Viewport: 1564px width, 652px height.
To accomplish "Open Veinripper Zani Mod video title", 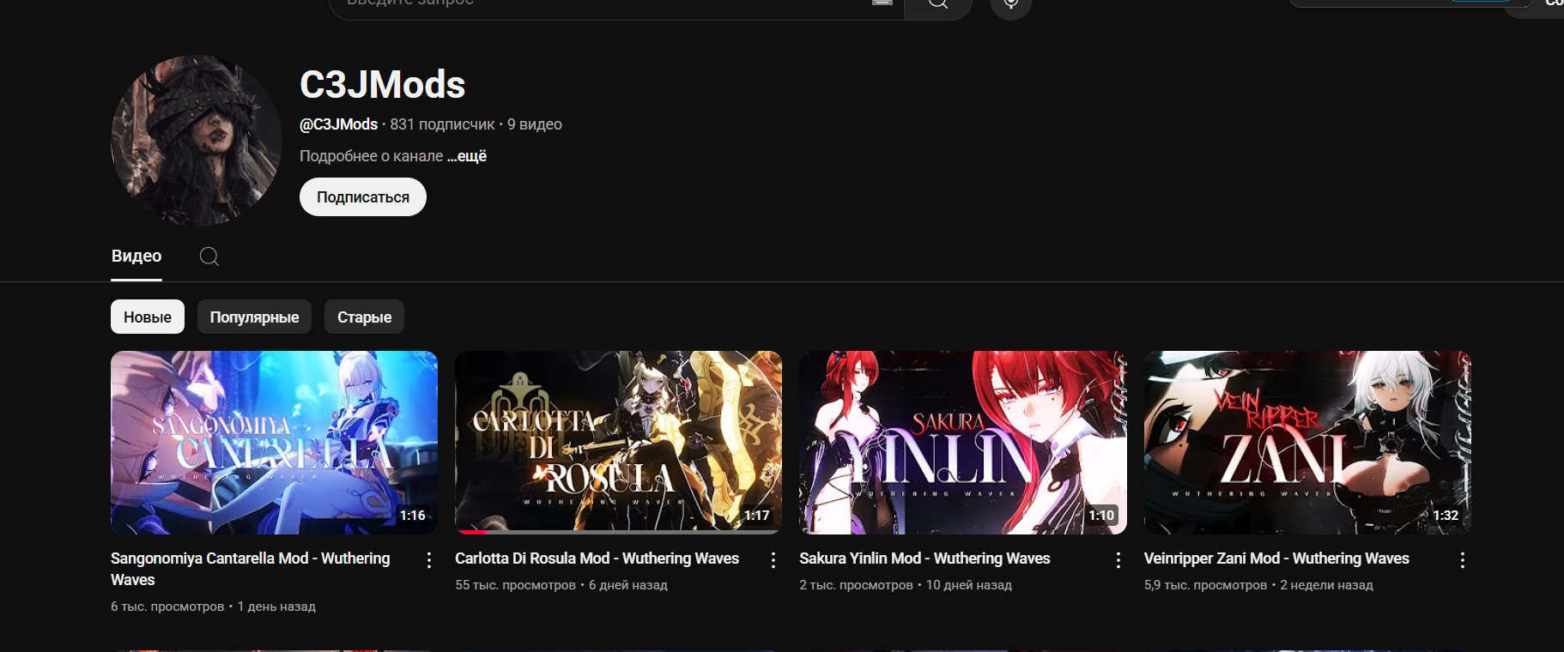I will pos(1276,558).
